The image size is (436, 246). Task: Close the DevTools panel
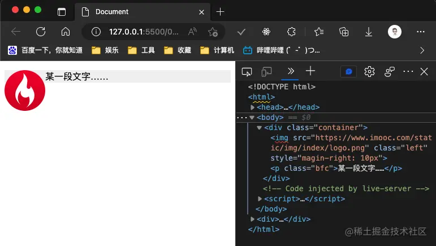tap(424, 71)
